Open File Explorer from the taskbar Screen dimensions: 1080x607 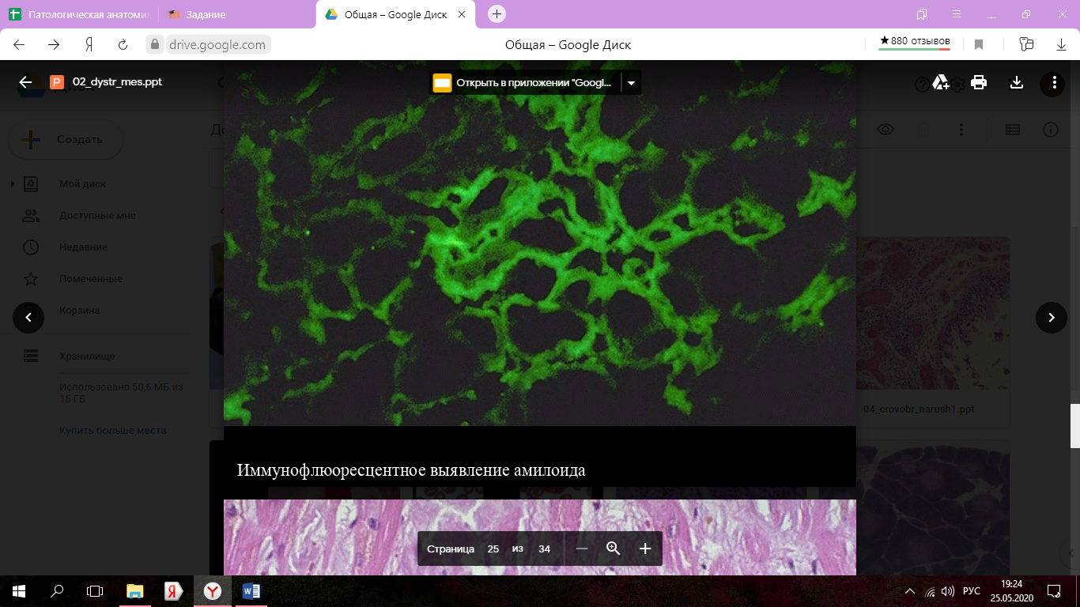(x=135, y=591)
